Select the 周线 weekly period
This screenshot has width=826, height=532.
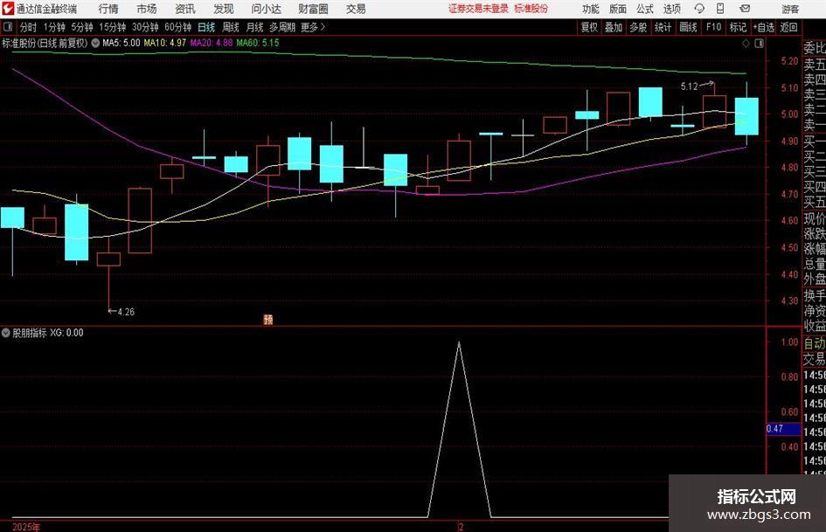tap(231, 27)
